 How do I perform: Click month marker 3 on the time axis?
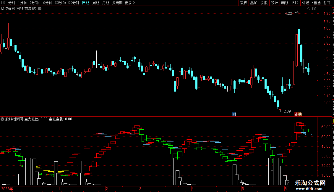140,188
